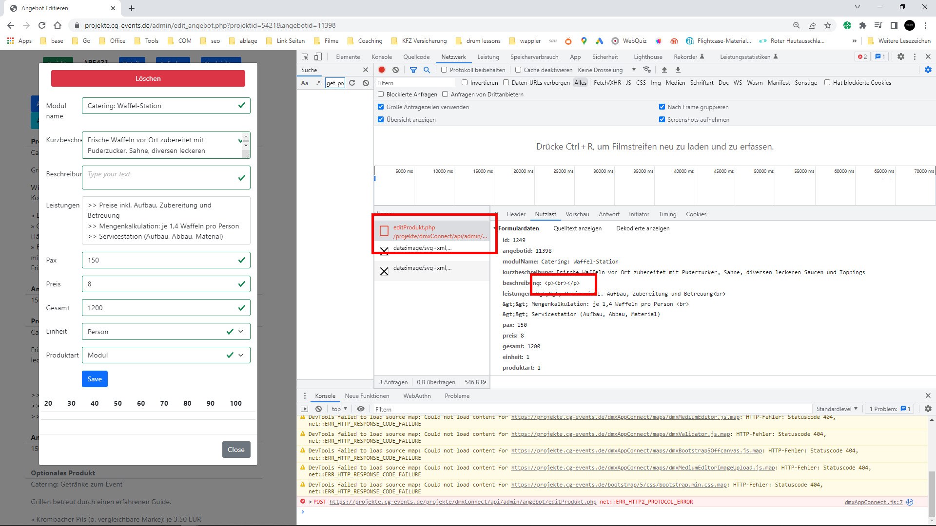
Task: Open network conditions wifi icon
Action: 647,70
